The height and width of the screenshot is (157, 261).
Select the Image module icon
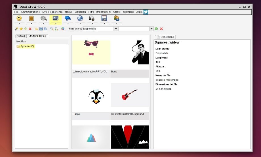tap(55, 18)
